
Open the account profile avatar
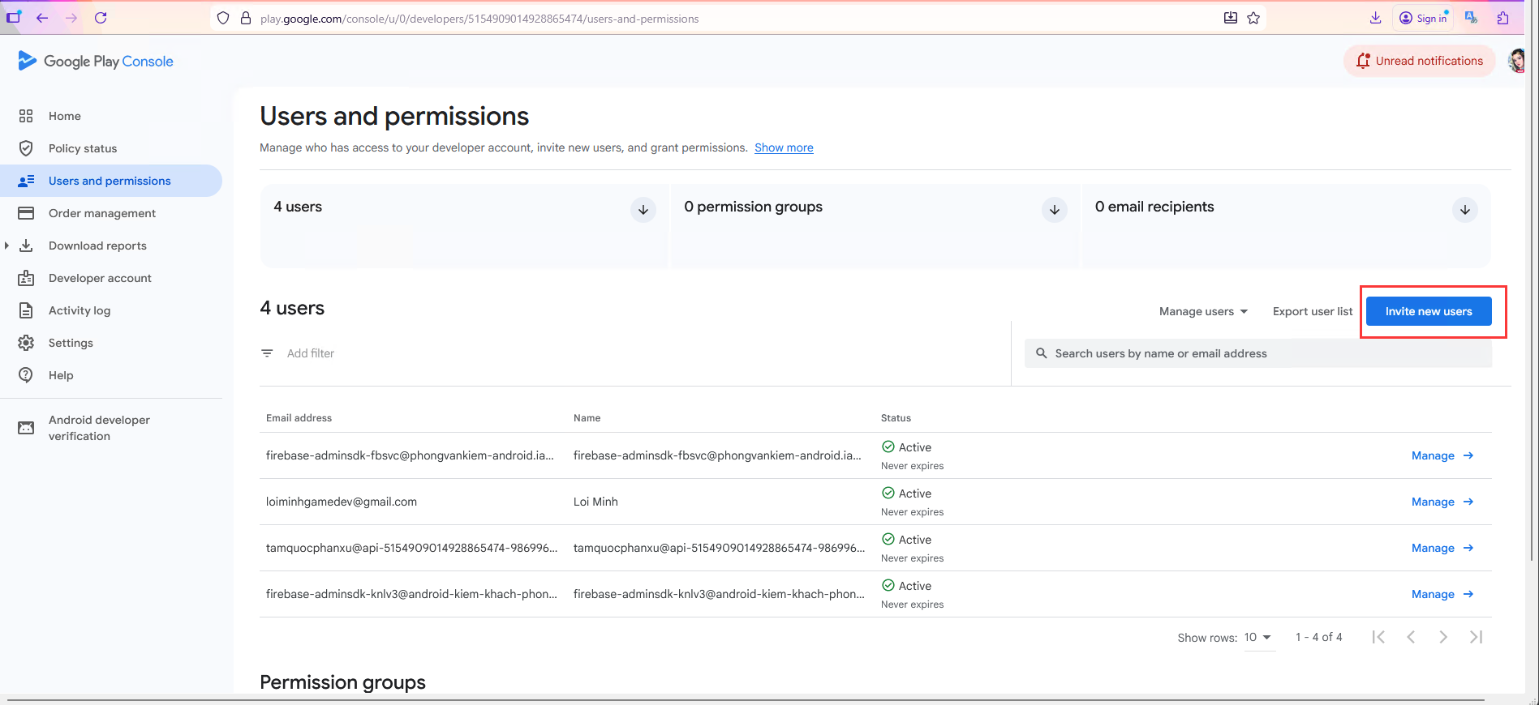1515,61
